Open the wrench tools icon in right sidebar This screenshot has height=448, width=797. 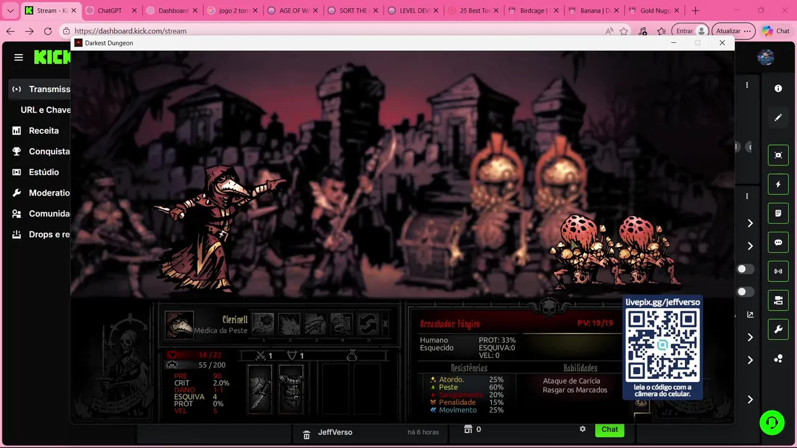778,330
